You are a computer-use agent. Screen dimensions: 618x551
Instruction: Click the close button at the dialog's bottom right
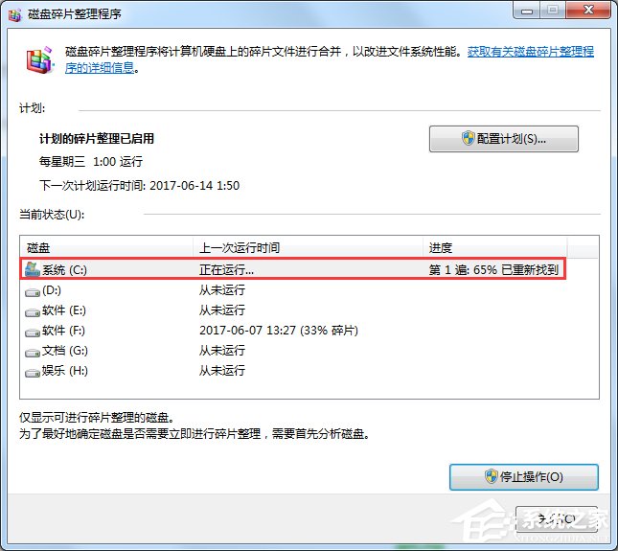point(556,518)
